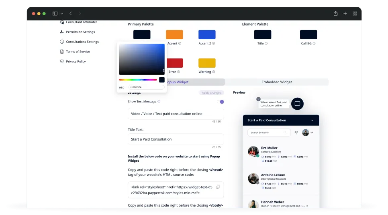Viewport: 388px width, 215px height.
Task: Select the red Error color swatch
Action: point(175,63)
